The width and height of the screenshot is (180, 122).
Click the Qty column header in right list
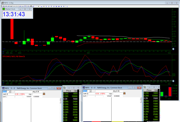tap(157, 91)
